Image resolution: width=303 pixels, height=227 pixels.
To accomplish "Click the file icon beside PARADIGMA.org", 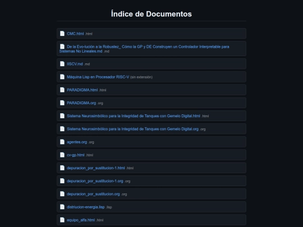I will tap(62, 103).
